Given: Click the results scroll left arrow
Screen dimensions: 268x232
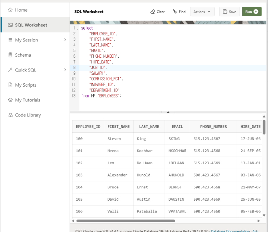Looking at the screenshot, I should [x=73, y=221].
